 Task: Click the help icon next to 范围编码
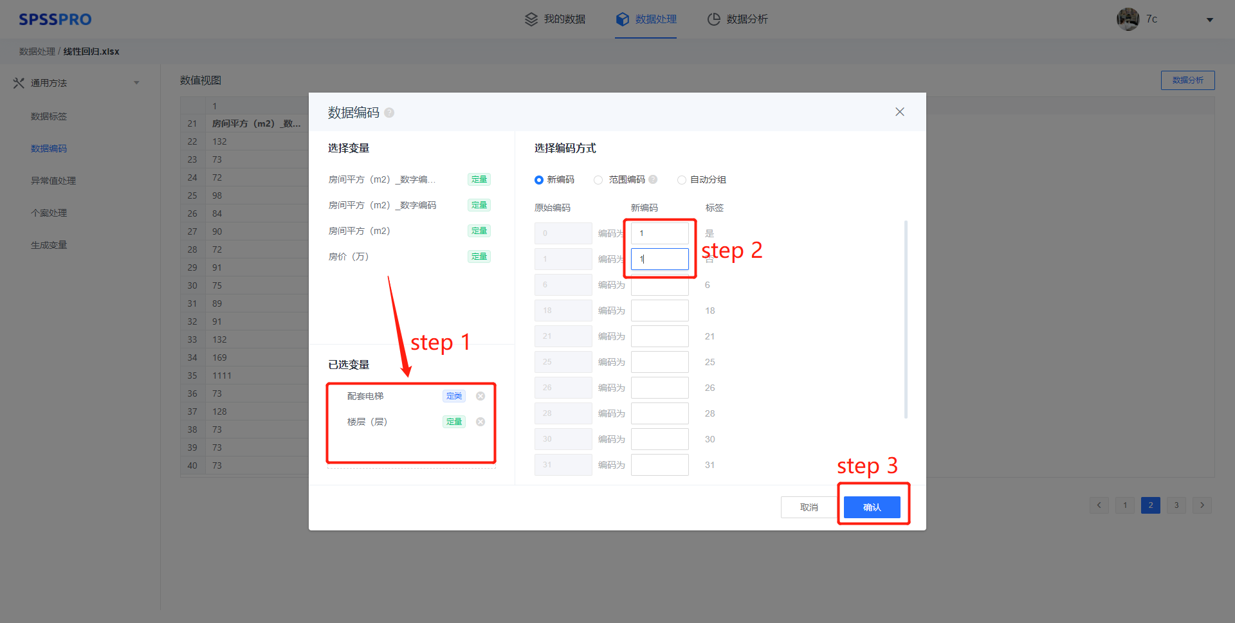click(653, 180)
